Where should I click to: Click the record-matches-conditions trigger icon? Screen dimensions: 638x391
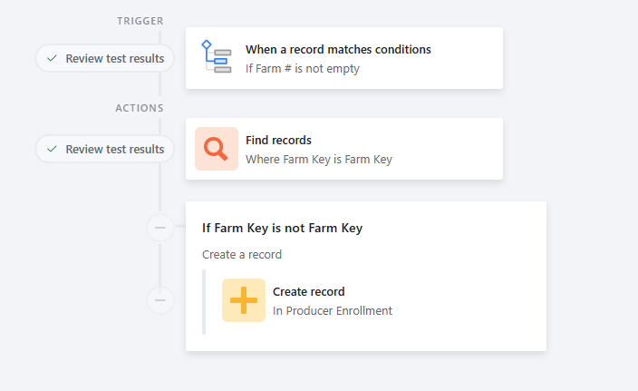point(217,56)
